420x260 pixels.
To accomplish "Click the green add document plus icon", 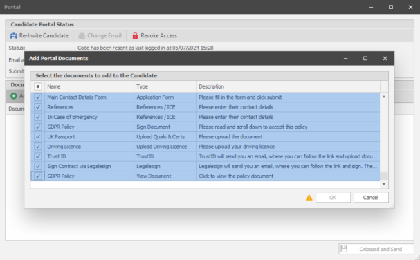I will [x=13, y=96].
